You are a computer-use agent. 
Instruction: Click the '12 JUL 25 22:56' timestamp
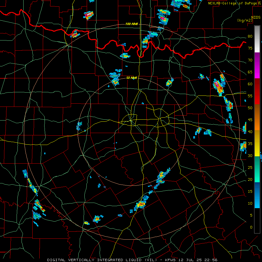point(198,260)
